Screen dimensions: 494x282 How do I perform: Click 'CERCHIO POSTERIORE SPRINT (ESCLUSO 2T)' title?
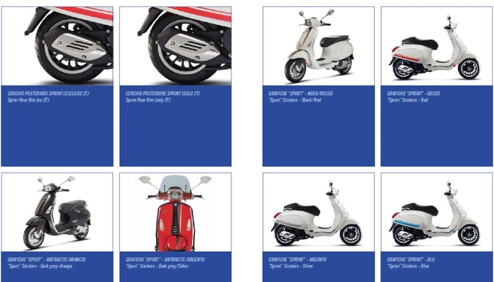click(48, 94)
